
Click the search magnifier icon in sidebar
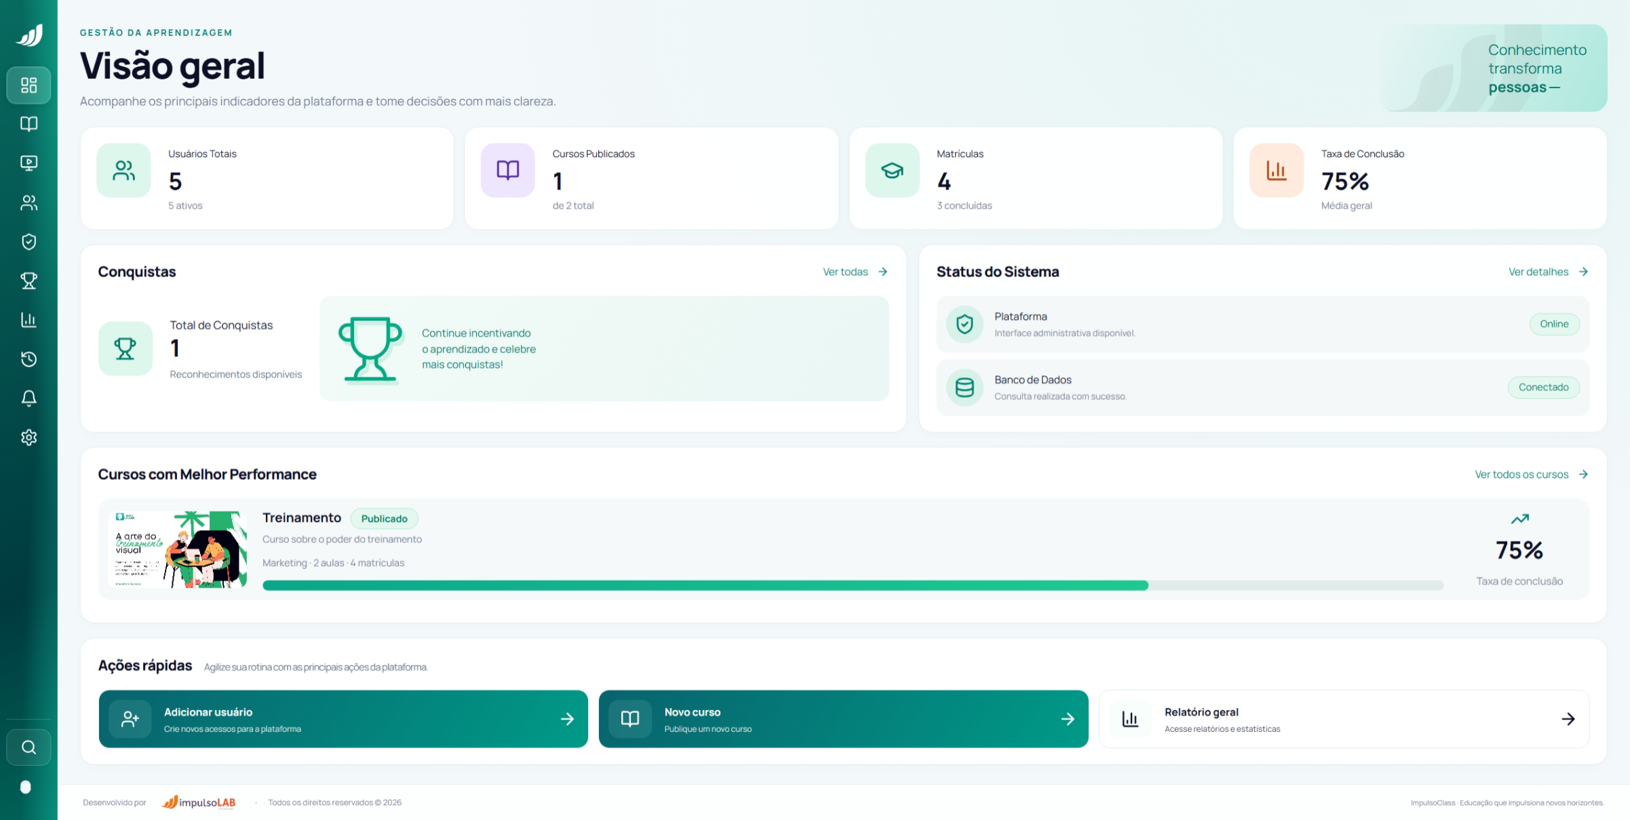(x=28, y=747)
